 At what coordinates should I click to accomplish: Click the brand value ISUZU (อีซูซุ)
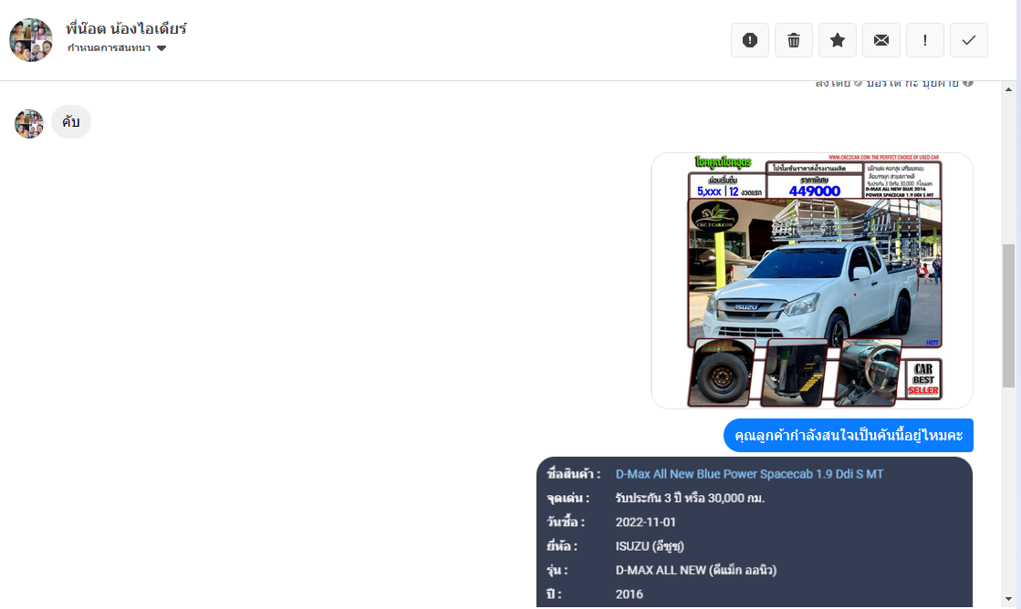[650, 546]
